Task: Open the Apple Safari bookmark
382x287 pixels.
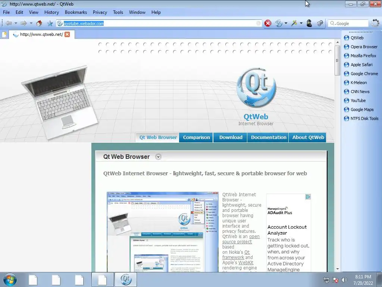Action: coord(358,65)
